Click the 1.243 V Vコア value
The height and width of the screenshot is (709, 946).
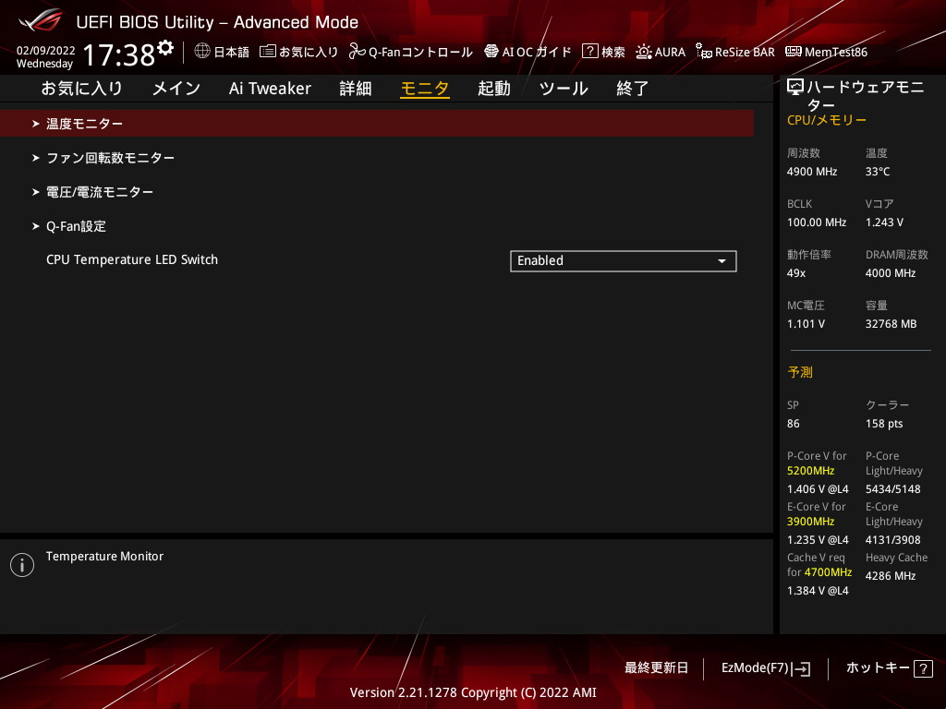click(x=884, y=222)
